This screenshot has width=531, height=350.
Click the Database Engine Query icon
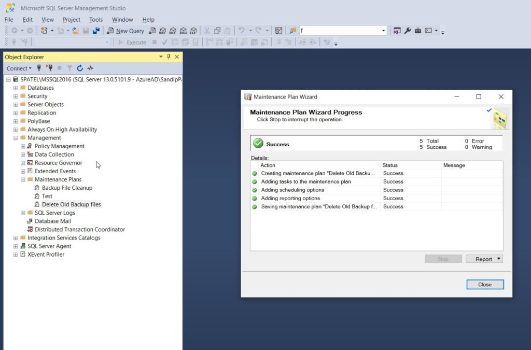[x=152, y=31]
